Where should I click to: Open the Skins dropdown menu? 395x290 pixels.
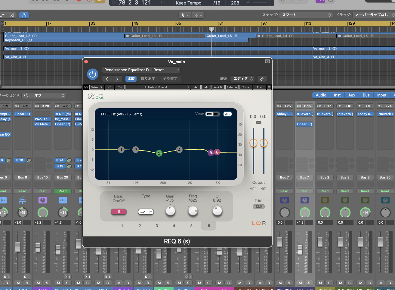97,87
